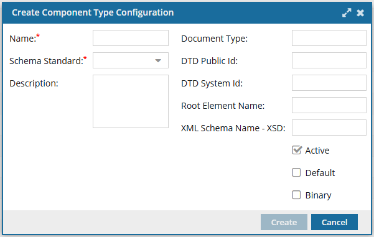Click the XML Schema Name - XSD field
374x237 pixels.
coord(329,128)
